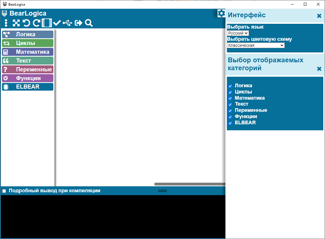The height and width of the screenshot is (239, 325).
Task: Click the horizontal workspace scrollbar
Action: (190, 184)
